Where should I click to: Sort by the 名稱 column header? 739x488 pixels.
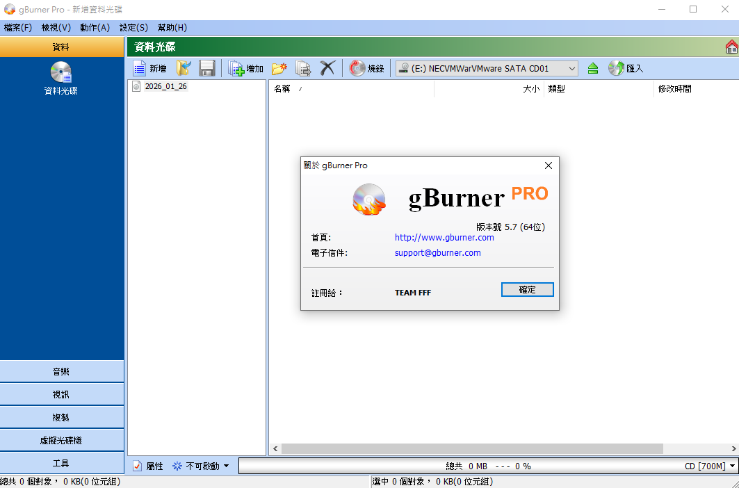click(x=351, y=89)
